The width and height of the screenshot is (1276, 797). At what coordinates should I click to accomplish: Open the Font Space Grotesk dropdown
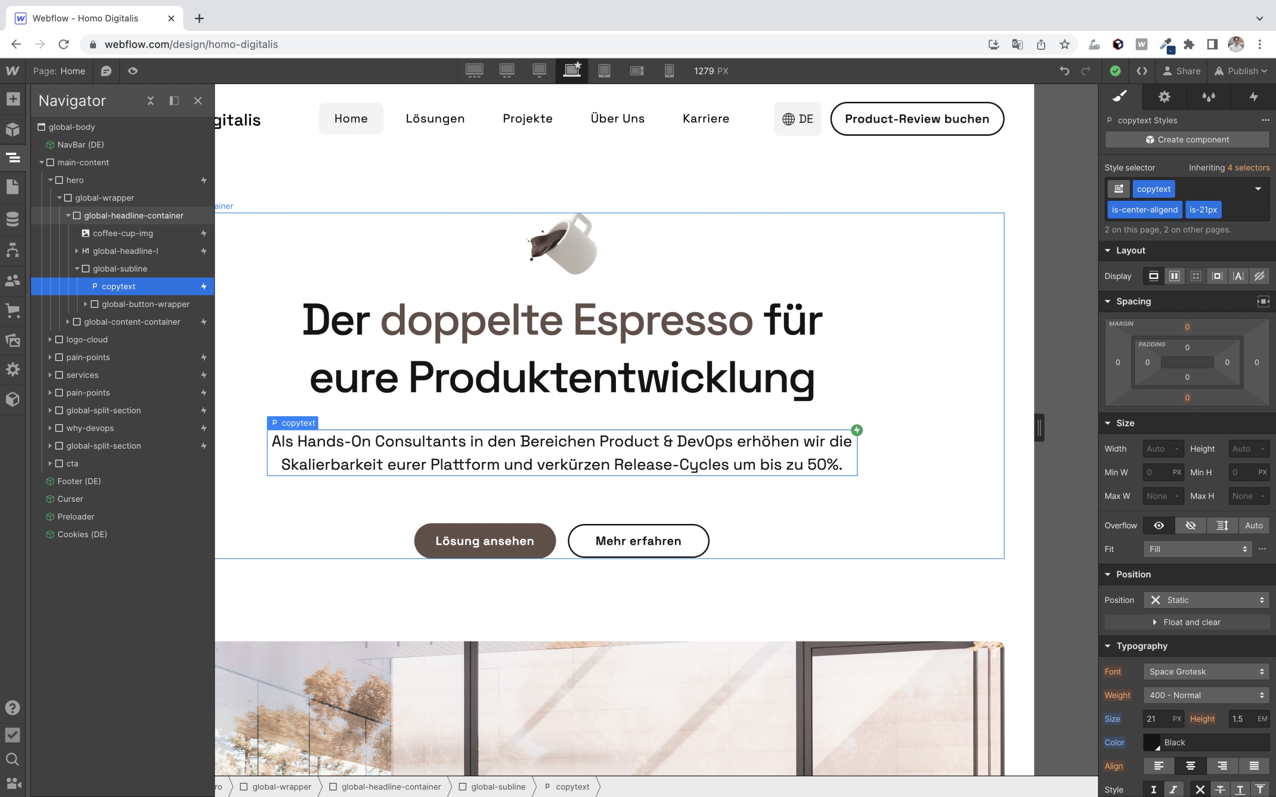point(1206,672)
